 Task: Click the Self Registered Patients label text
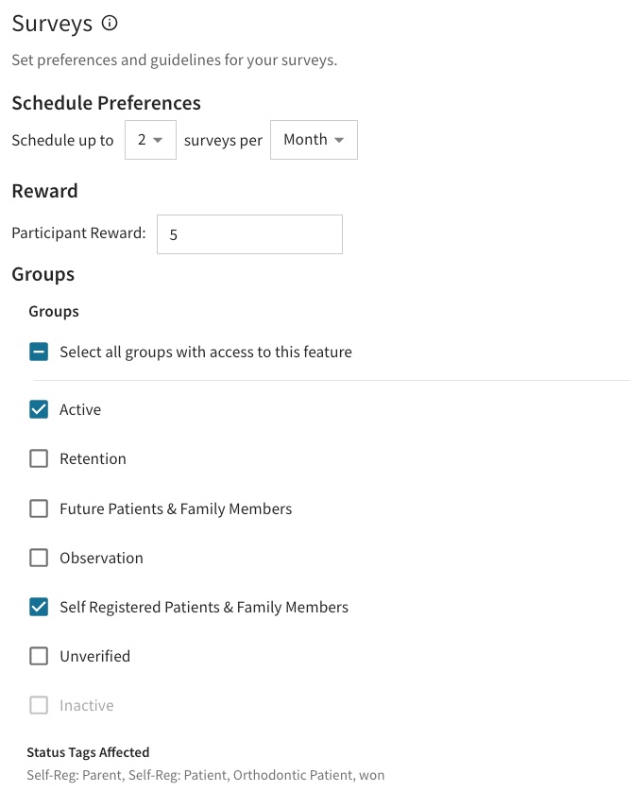point(204,607)
